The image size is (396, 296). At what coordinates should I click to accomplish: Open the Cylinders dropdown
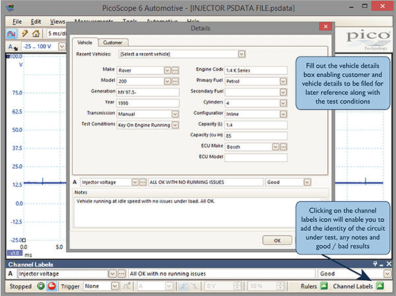(x=283, y=103)
